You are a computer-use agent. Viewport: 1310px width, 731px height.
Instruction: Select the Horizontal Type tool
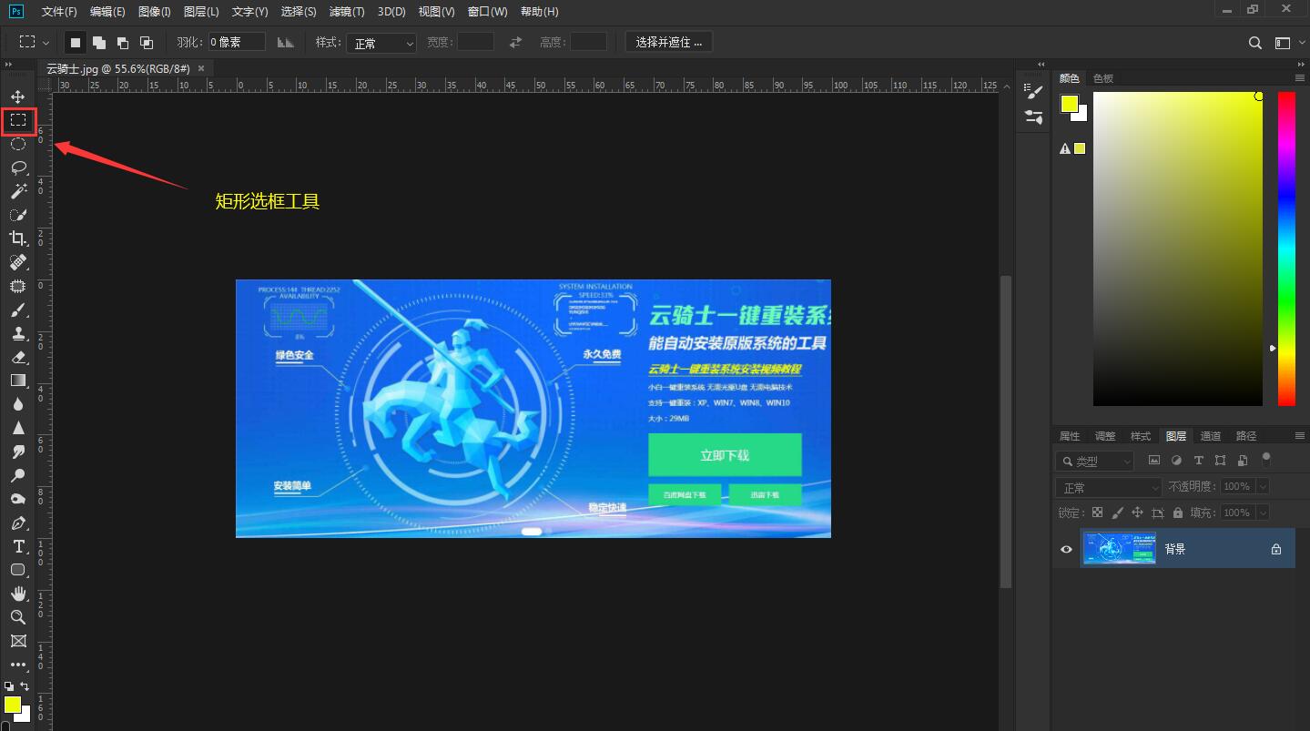pyautogui.click(x=17, y=546)
